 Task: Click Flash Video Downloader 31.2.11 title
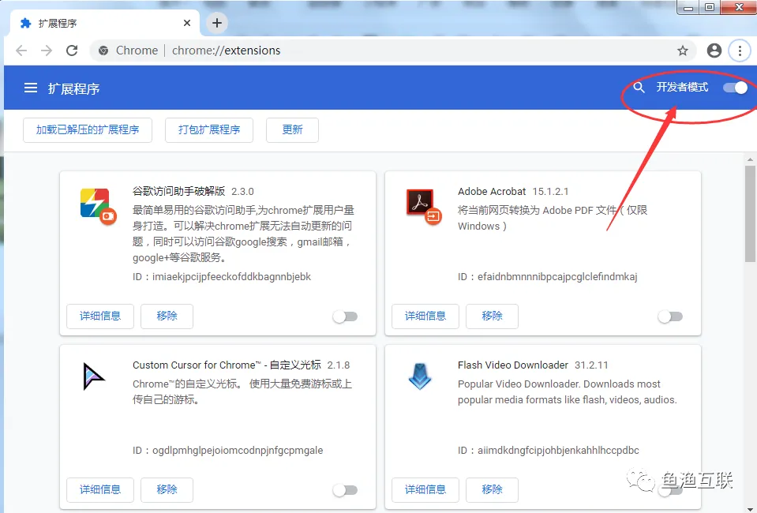(533, 365)
